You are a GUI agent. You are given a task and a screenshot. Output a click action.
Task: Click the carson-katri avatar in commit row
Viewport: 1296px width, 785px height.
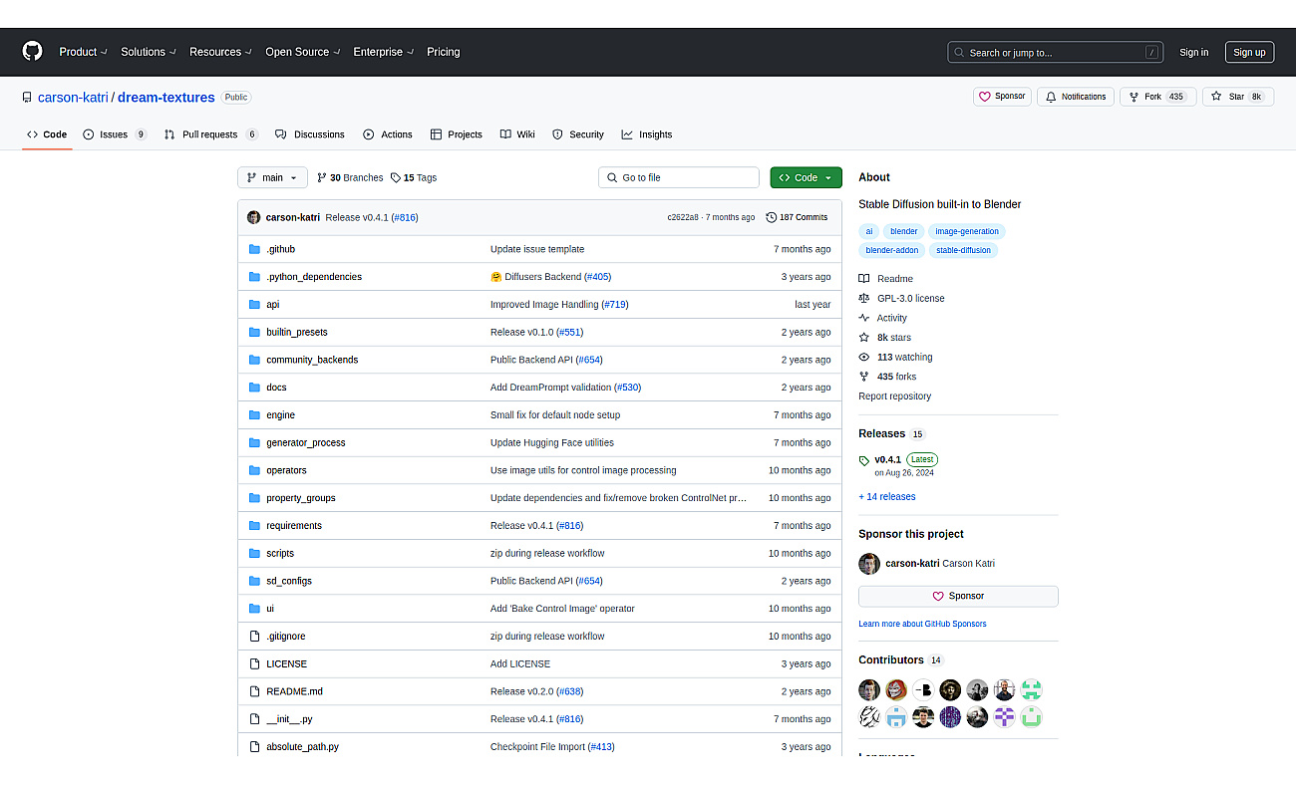click(x=253, y=217)
